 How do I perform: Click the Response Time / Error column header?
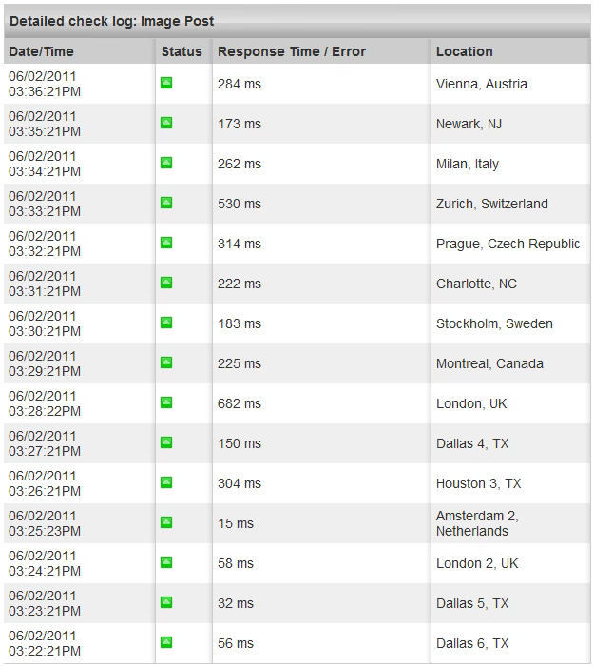pyautogui.click(x=292, y=51)
